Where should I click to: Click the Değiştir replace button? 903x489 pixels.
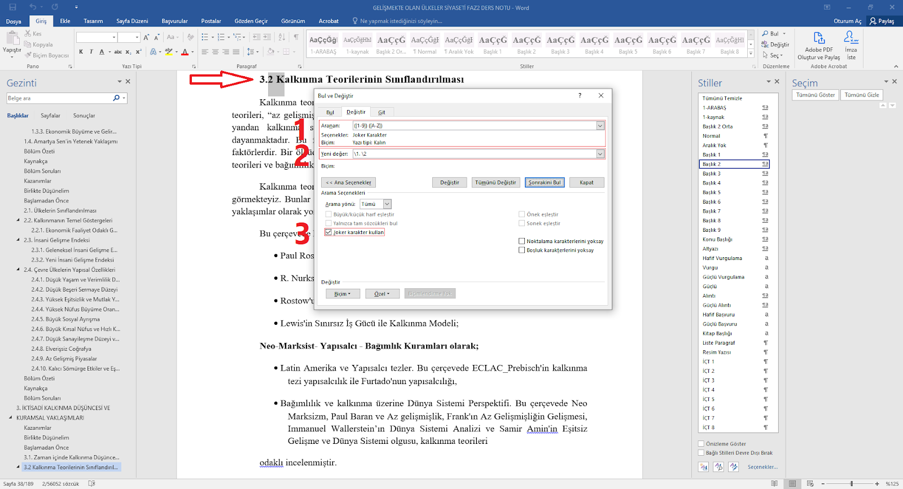tap(450, 183)
